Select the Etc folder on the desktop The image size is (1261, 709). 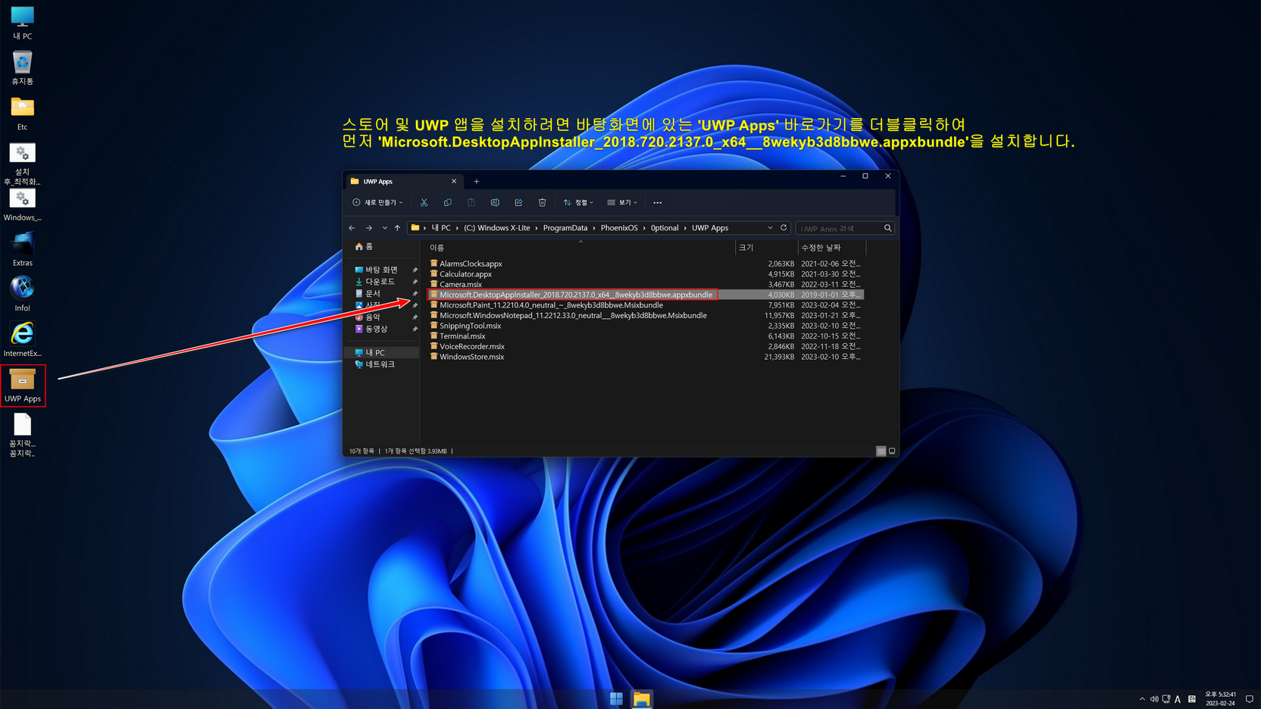22,114
